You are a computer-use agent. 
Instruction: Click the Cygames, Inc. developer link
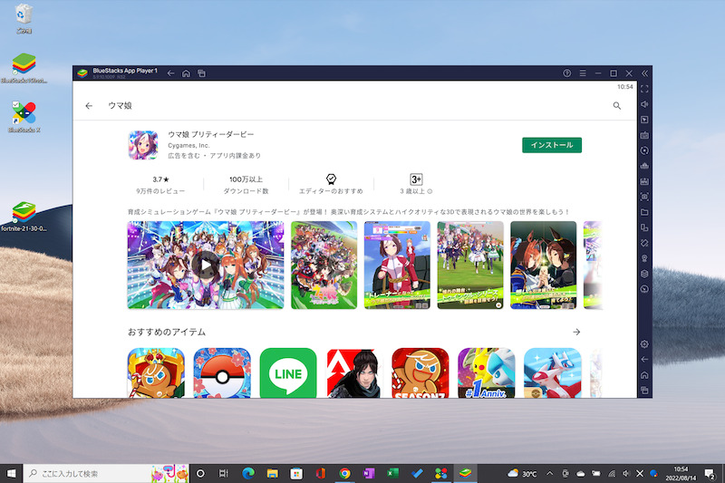pos(188,145)
